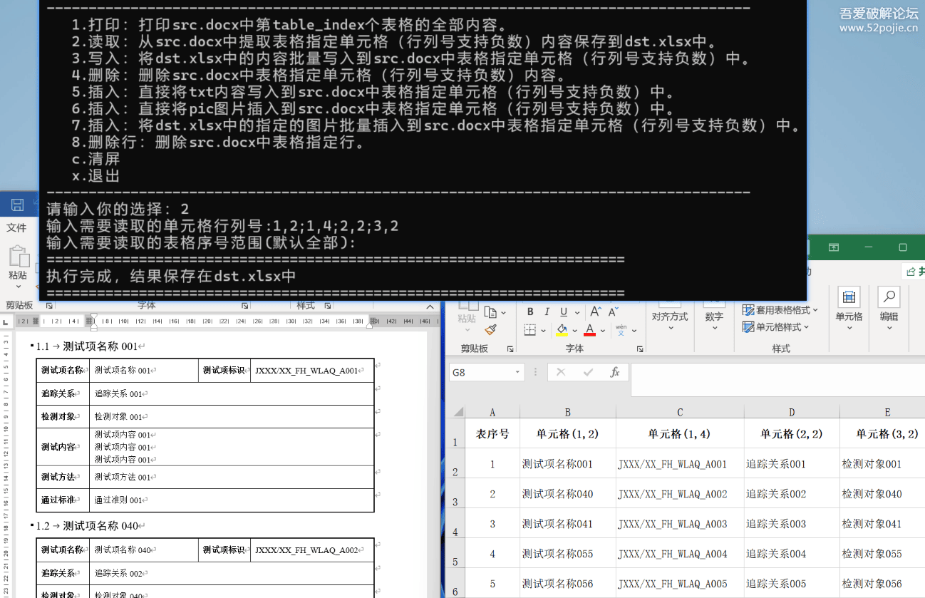Select row 3 header in Excel
Viewport: 925px width, 598px height.
[455, 493]
